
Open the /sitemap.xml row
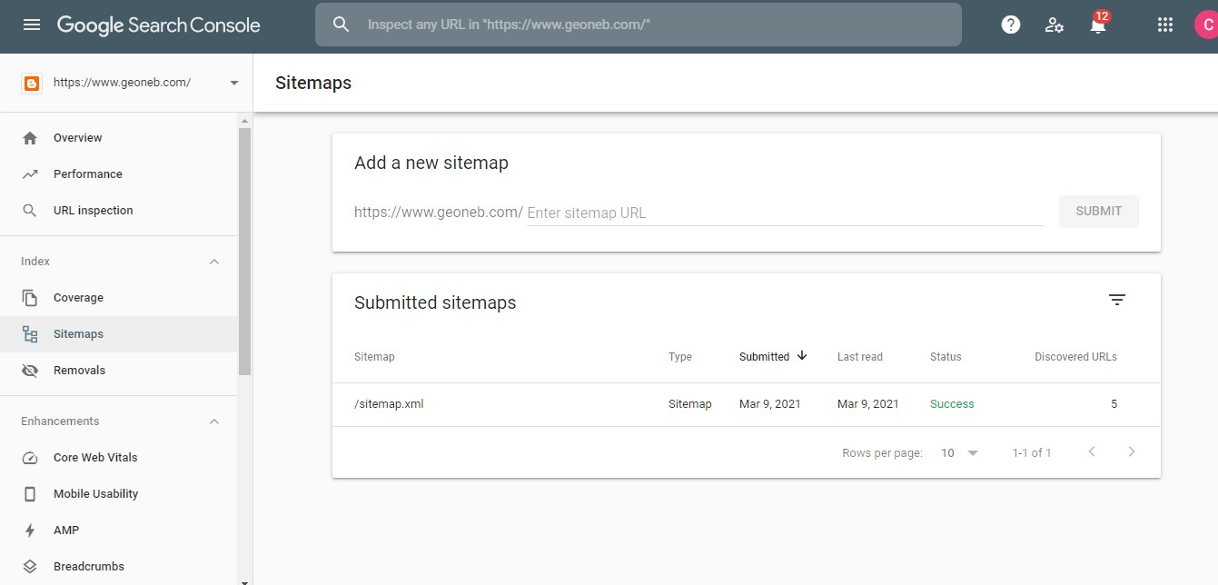coord(747,404)
